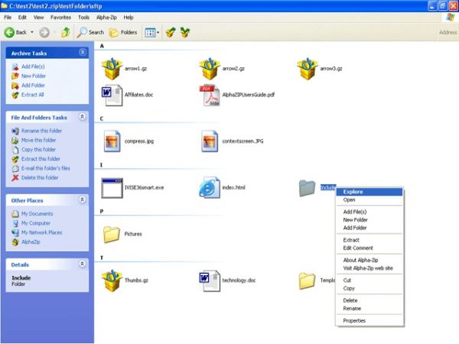
Task: Click the Up folder toolbar icon
Action: [x=66, y=32]
